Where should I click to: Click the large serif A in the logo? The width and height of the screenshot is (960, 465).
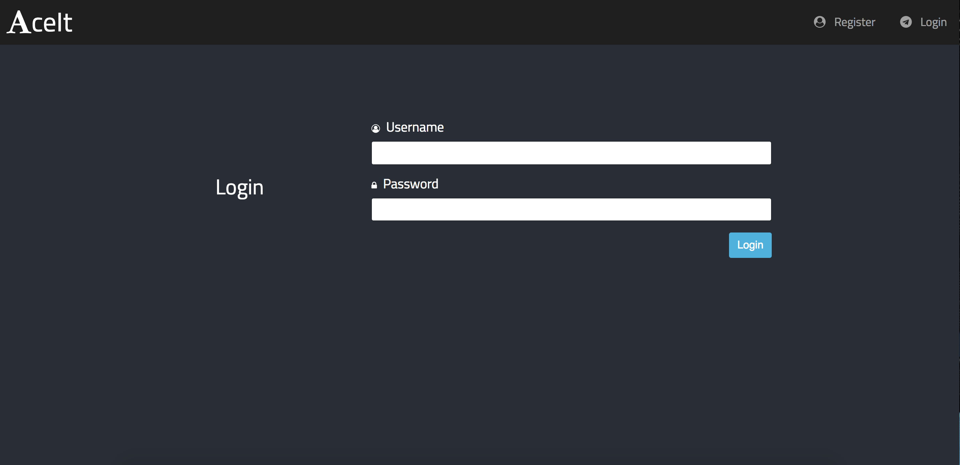[19, 22]
